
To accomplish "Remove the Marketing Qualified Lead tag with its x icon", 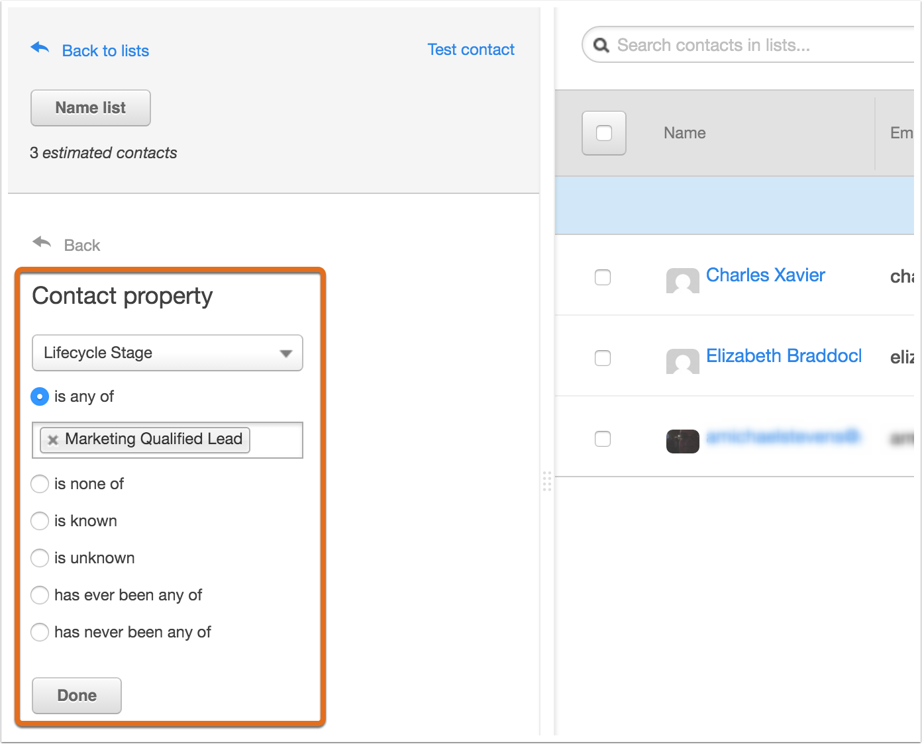I will 53,440.
